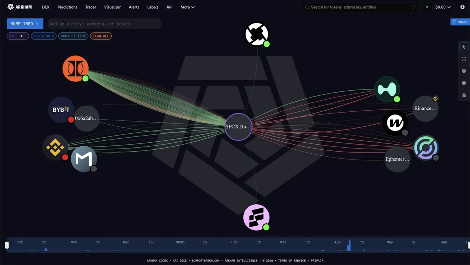
Task: Open the Labels page
Action: click(153, 7)
